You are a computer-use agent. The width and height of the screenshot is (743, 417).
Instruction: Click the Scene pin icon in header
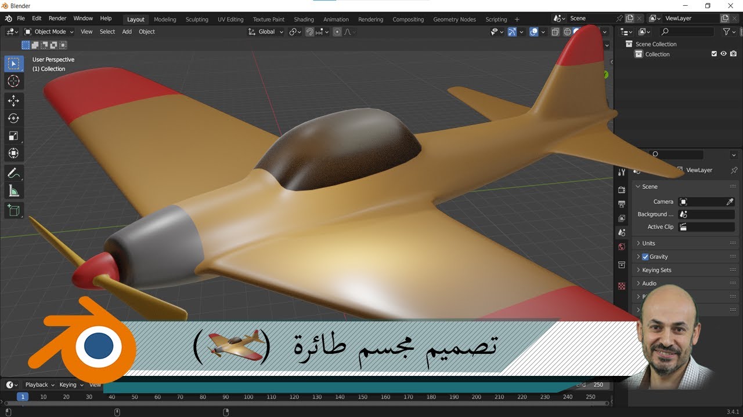(620, 19)
